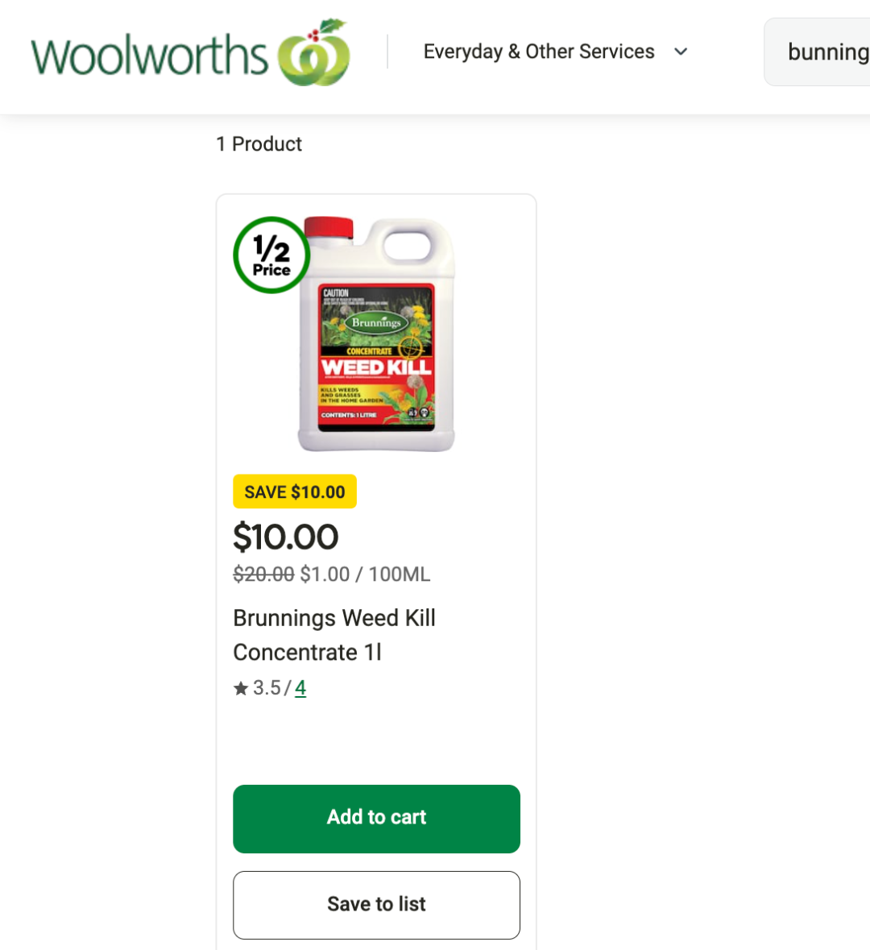Save the product to a list
The width and height of the screenshot is (870, 950).
point(376,905)
